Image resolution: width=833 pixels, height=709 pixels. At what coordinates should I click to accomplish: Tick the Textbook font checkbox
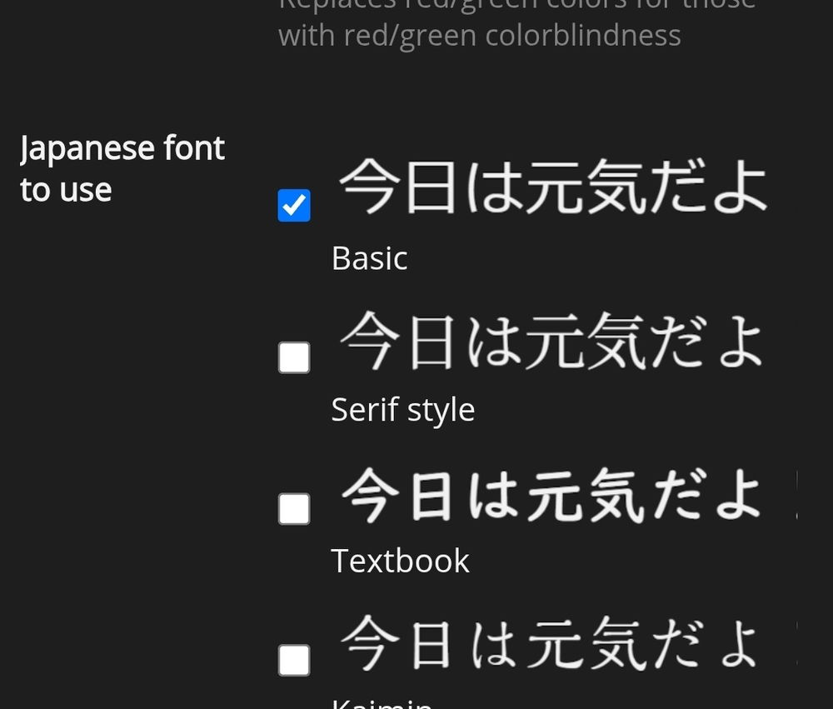[294, 508]
